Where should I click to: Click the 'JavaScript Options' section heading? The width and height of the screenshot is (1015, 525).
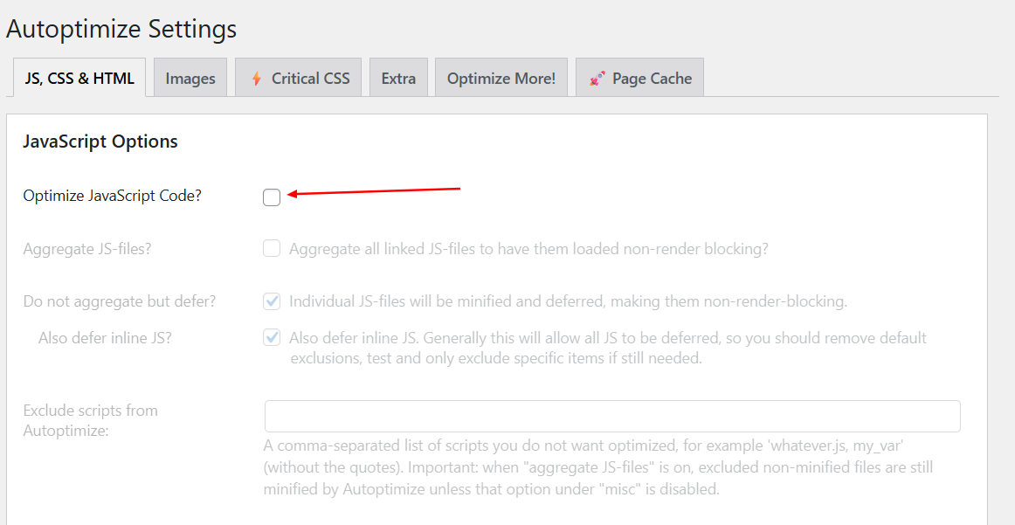(100, 142)
